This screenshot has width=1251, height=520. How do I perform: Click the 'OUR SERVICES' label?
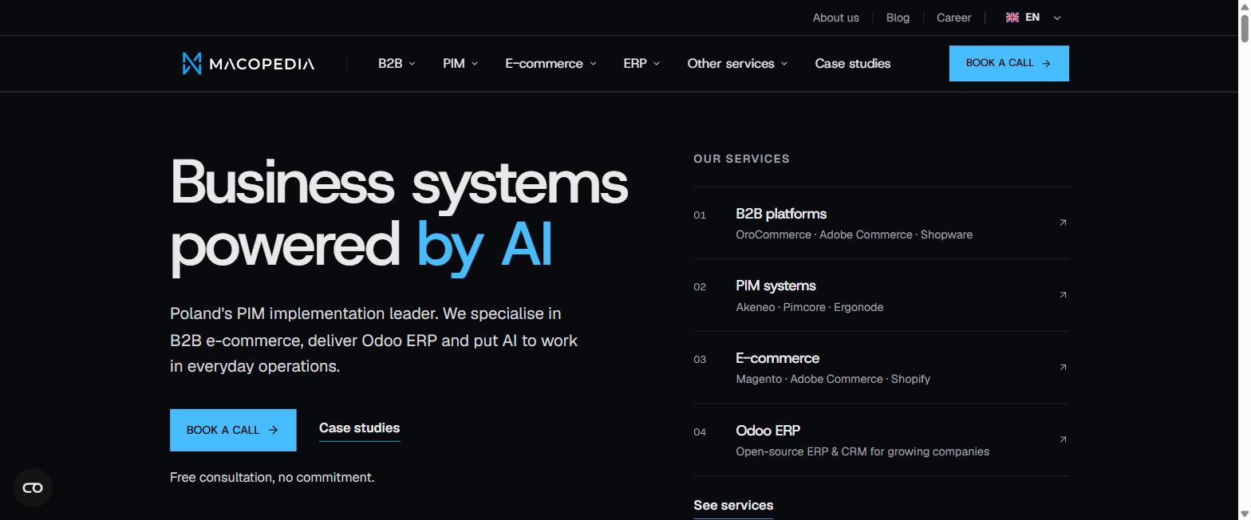coord(741,159)
